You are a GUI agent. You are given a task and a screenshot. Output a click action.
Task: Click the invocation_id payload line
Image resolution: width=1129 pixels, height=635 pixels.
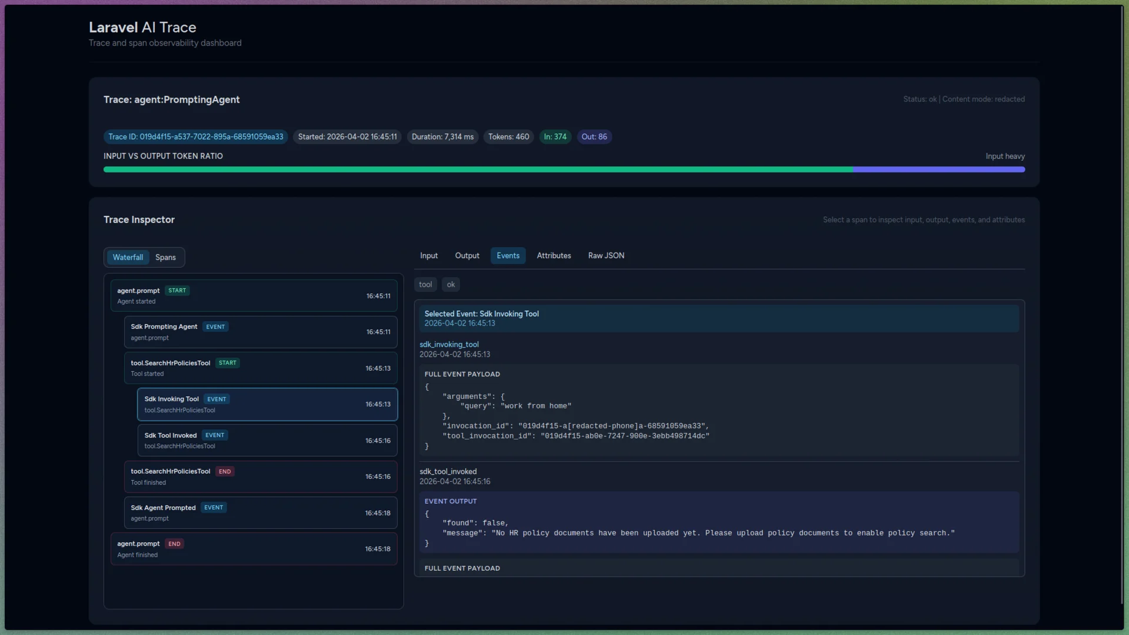[x=576, y=426]
